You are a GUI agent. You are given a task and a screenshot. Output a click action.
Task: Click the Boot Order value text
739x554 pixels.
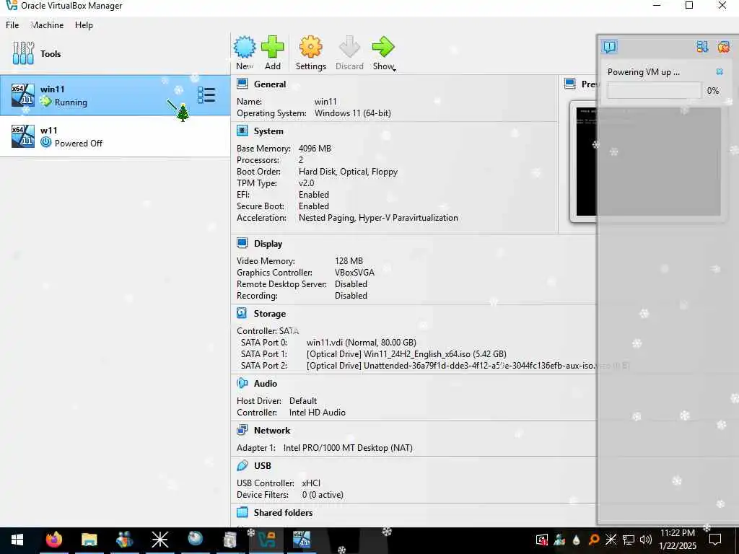(349, 172)
